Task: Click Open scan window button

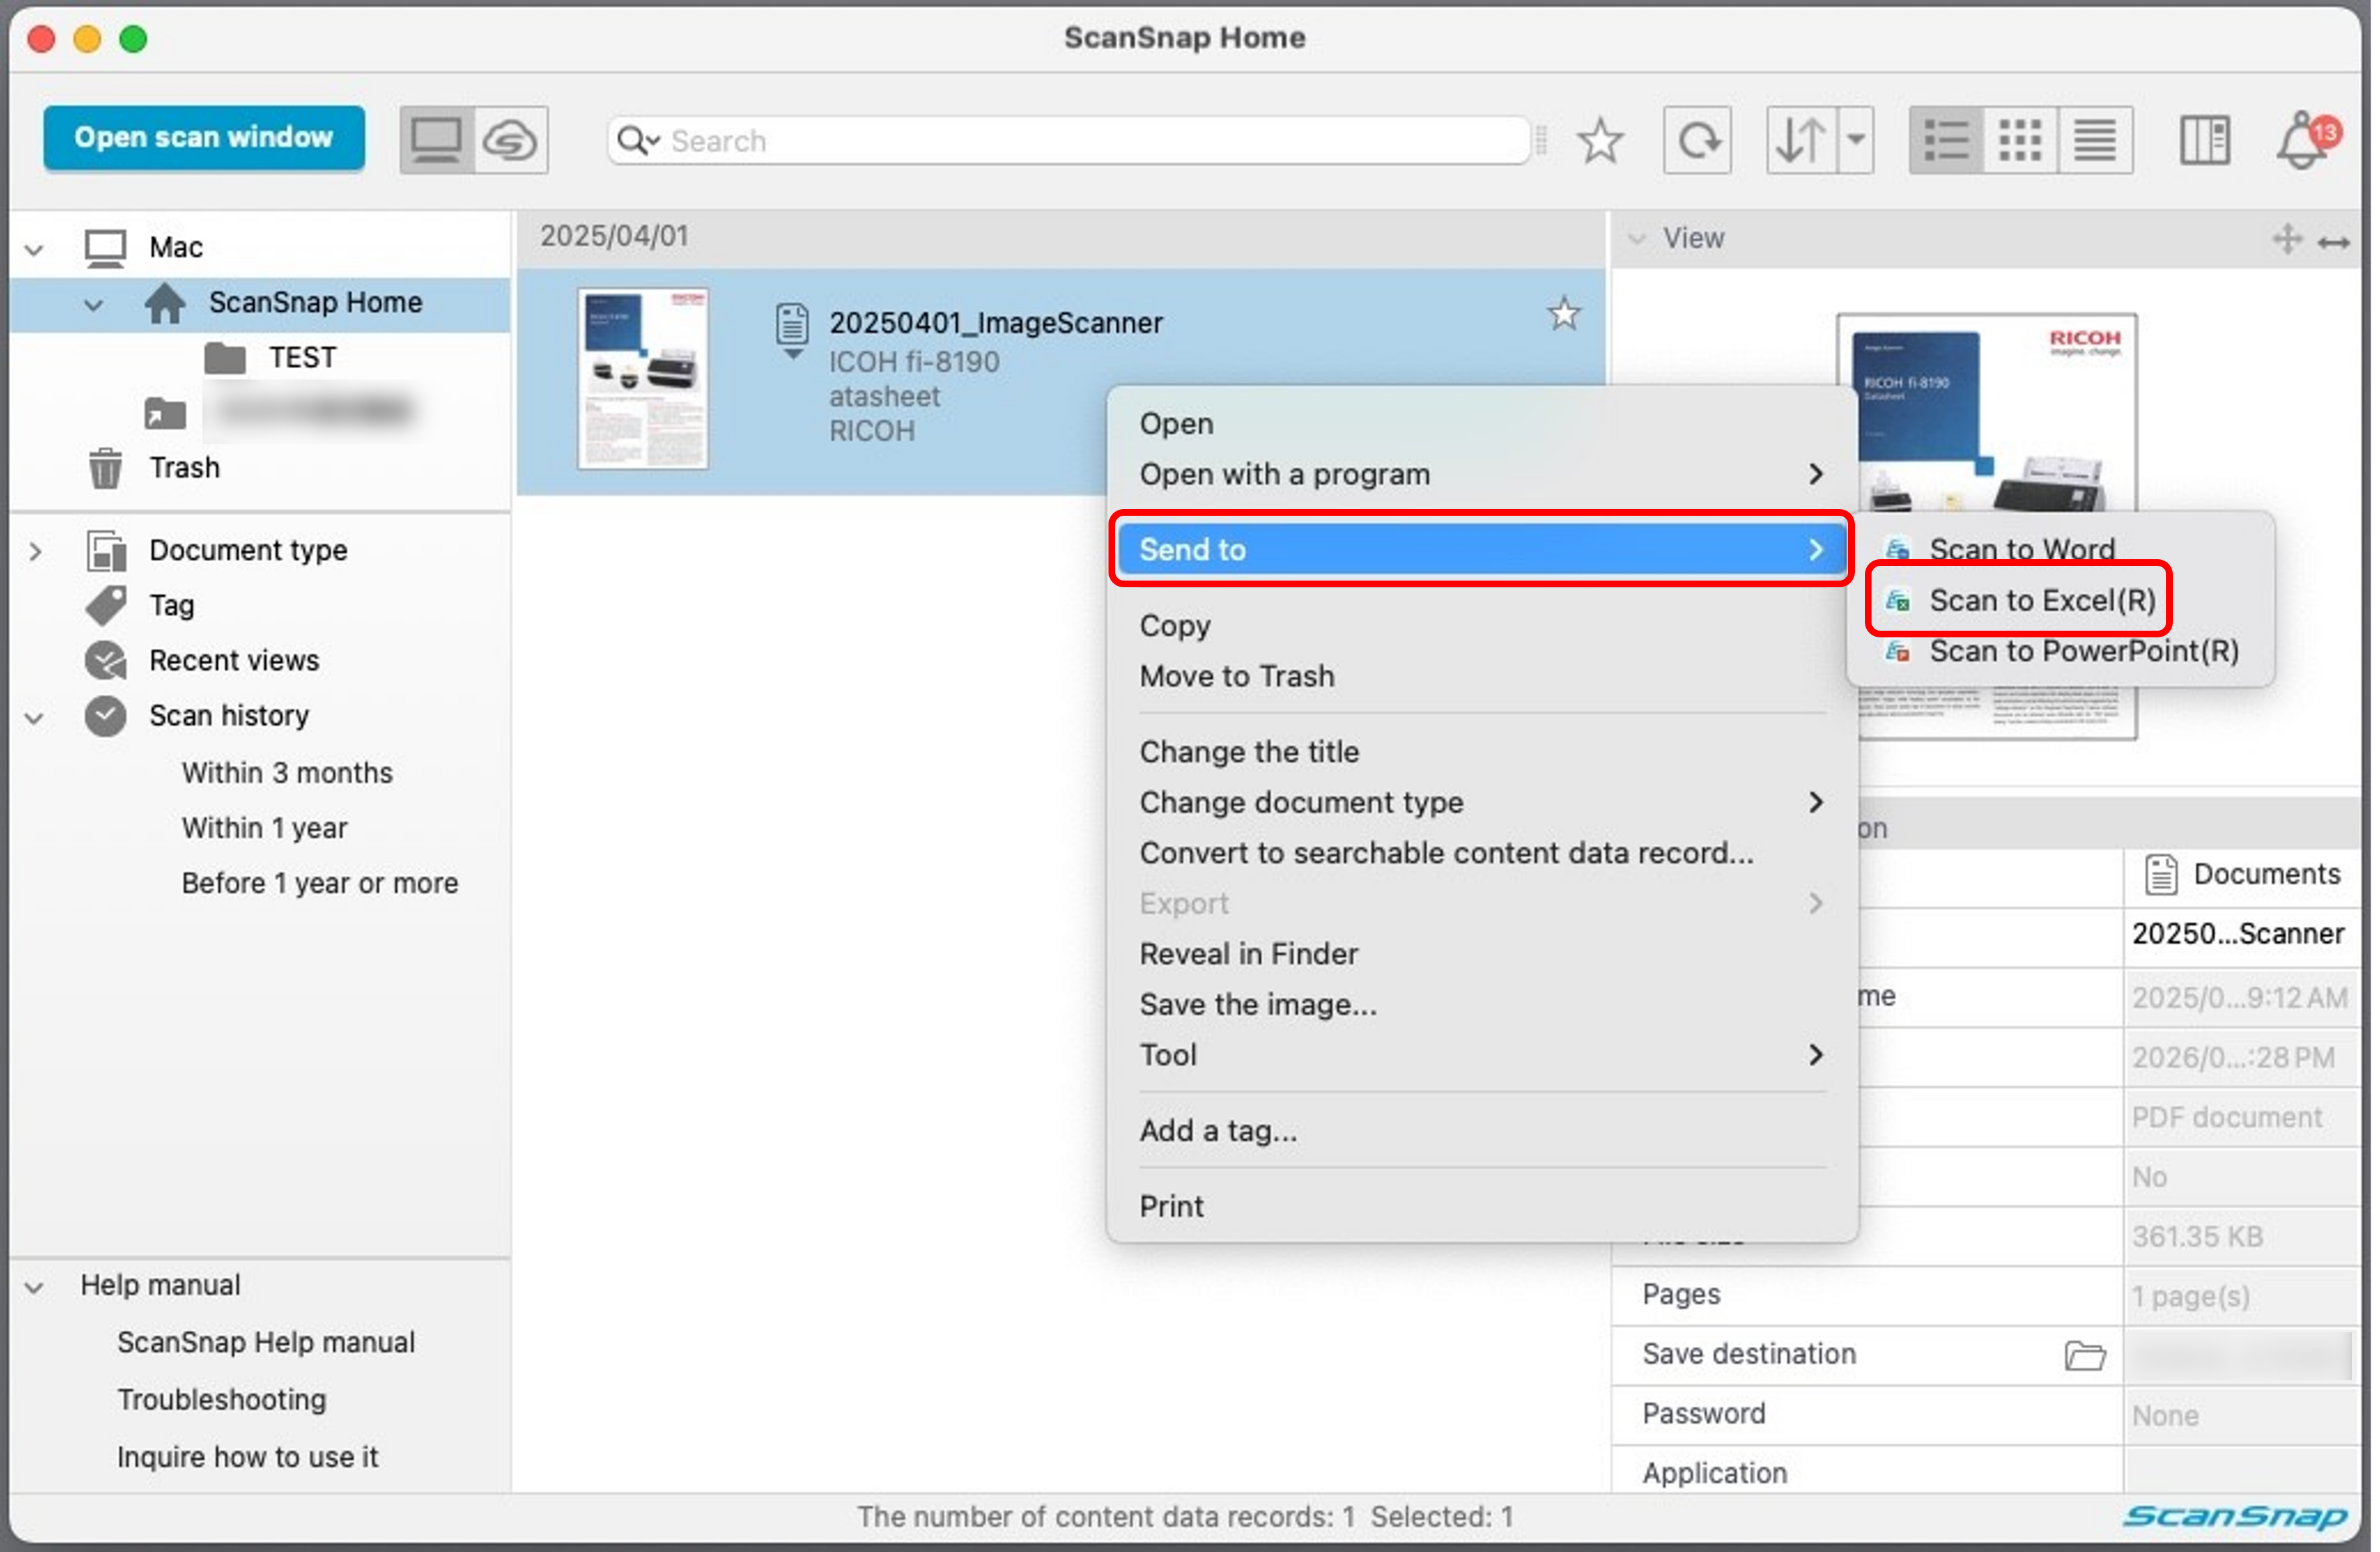Action: 203,137
